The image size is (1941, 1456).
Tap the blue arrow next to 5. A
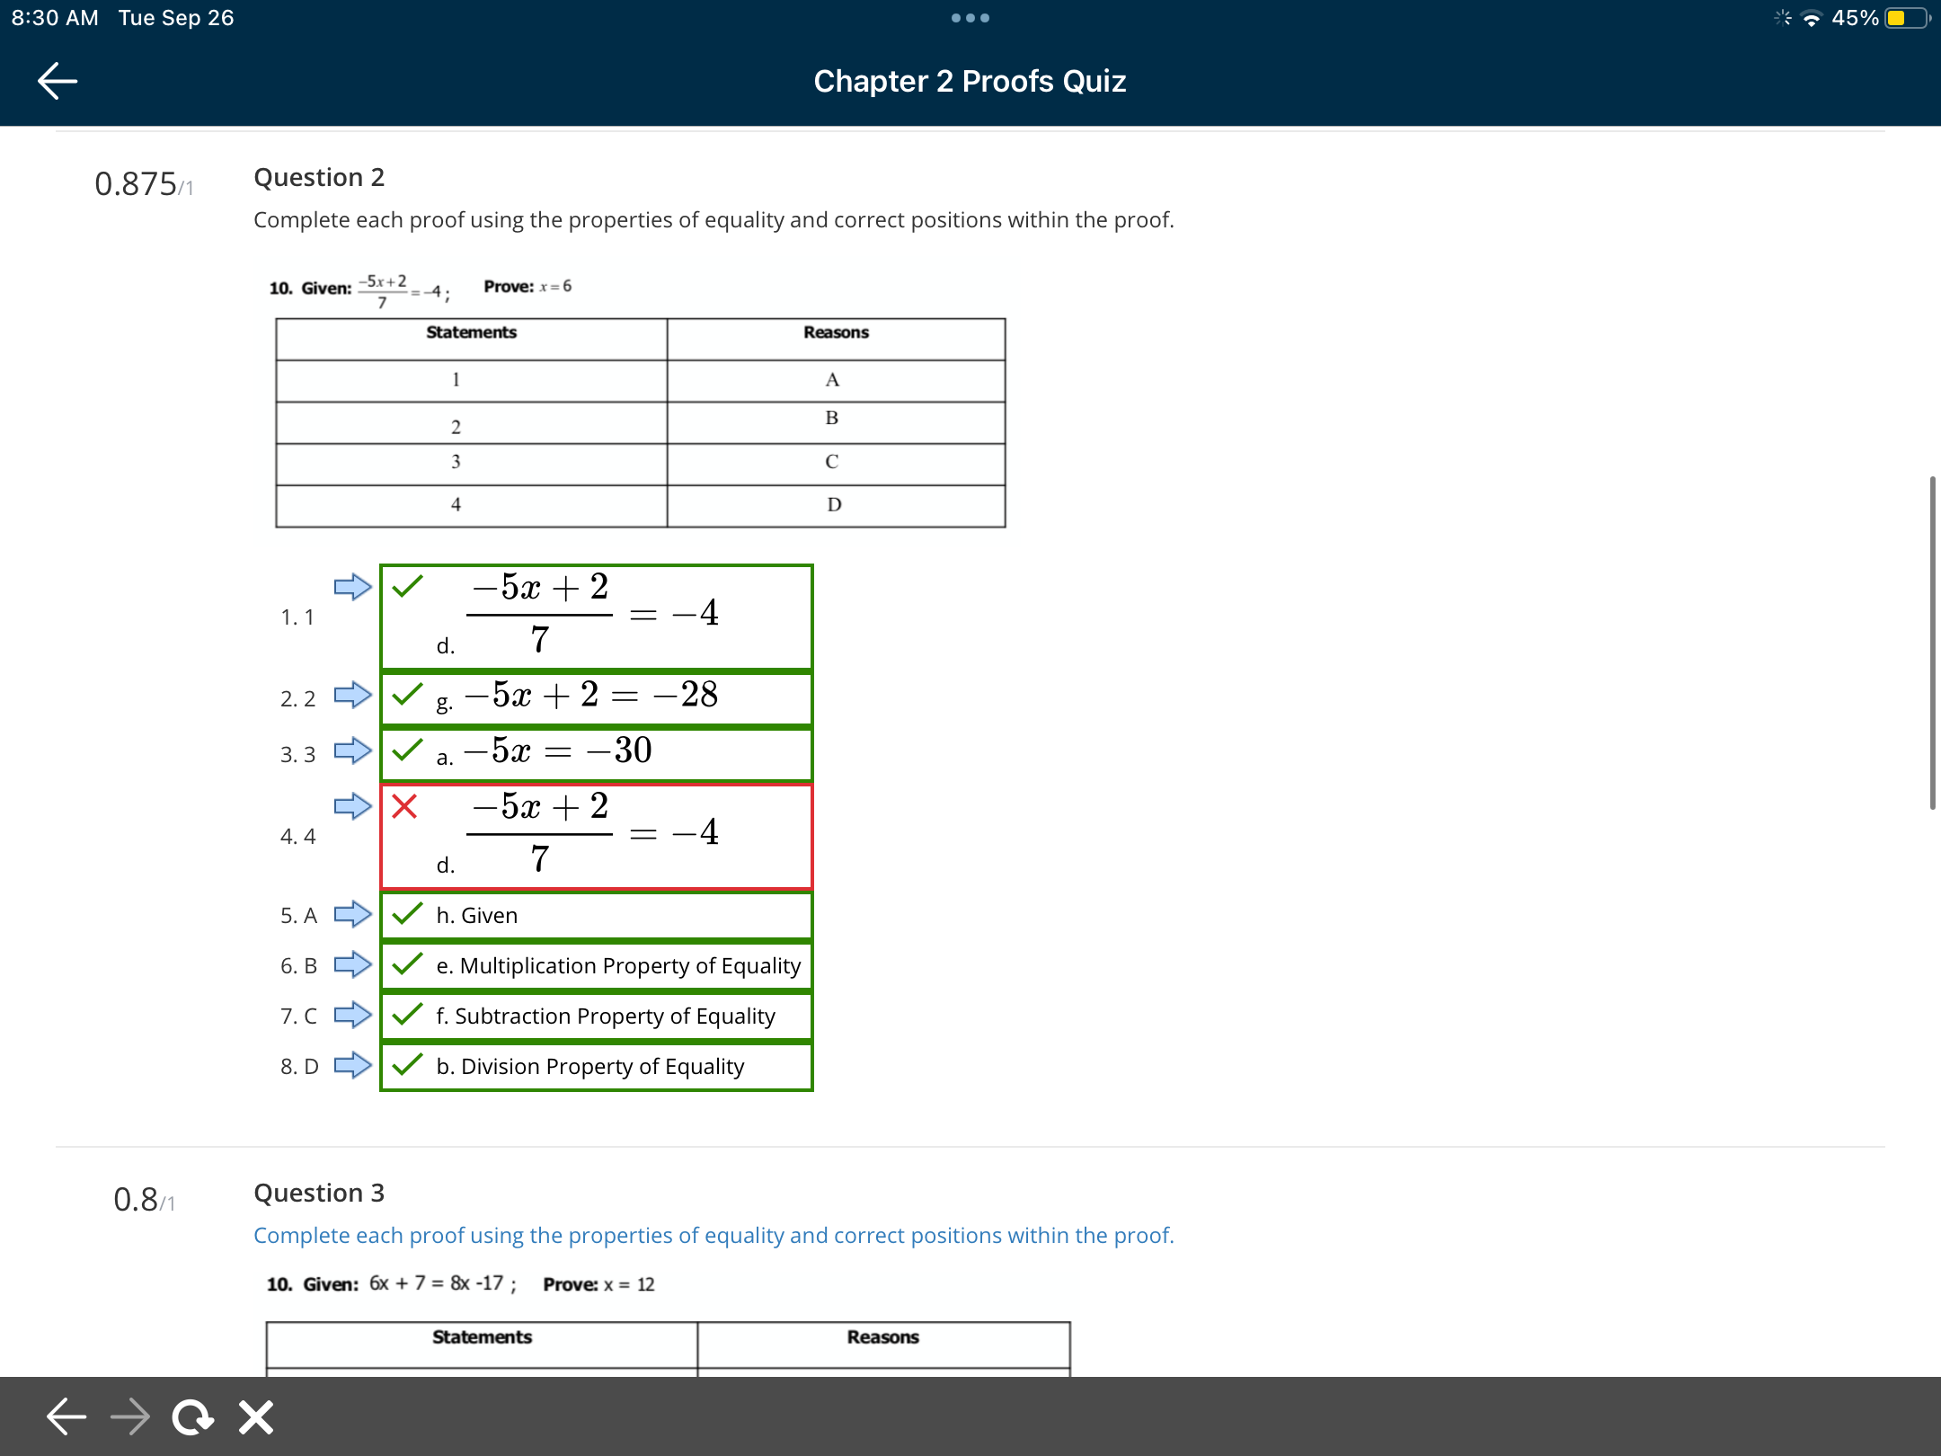352,915
